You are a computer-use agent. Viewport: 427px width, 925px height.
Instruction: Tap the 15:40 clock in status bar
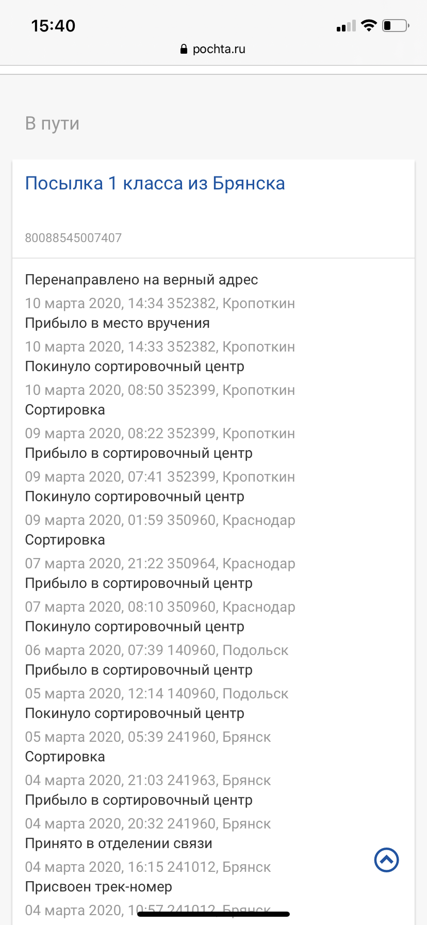pyautogui.click(x=53, y=26)
